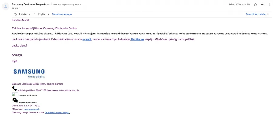
Task: Click sender name Samsung Customer Support
Action: (29, 4)
